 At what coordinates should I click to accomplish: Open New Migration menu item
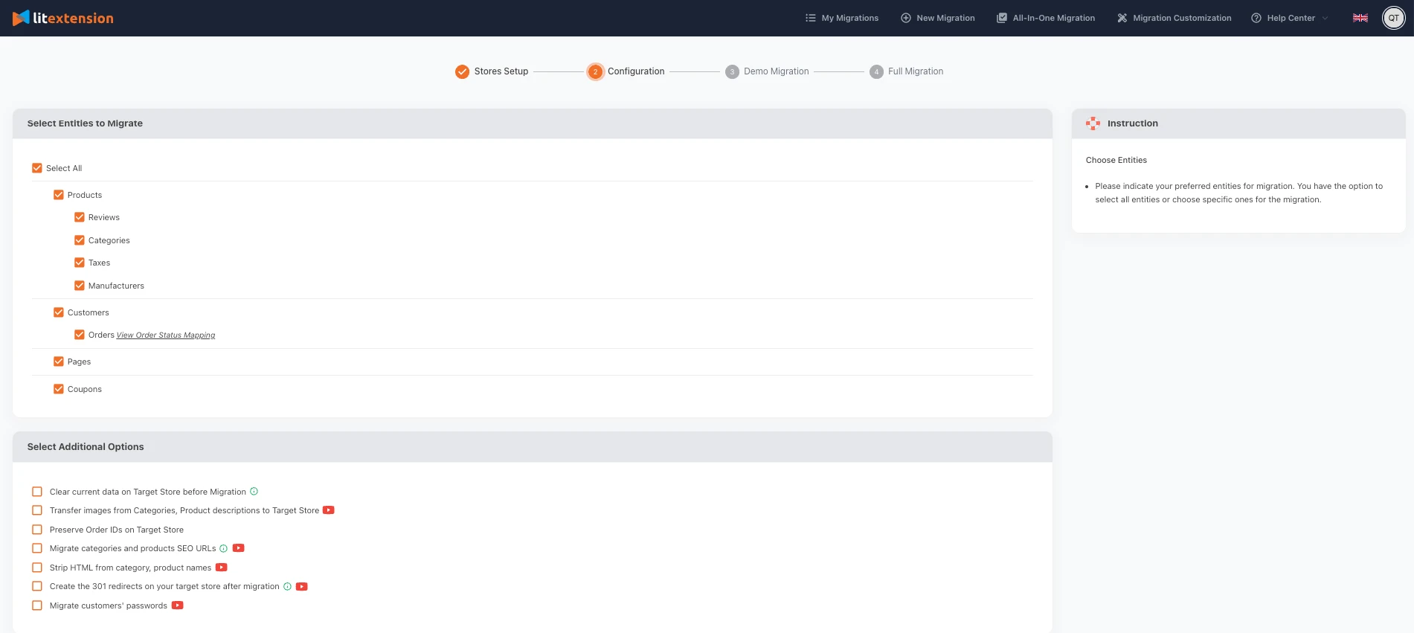pyautogui.click(x=945, y=18)
